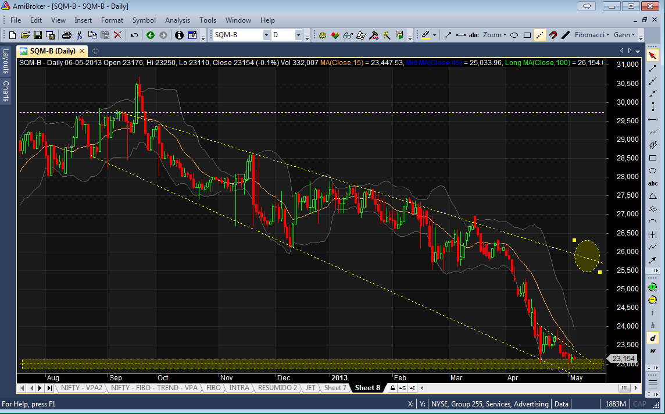
Task: Open the SQM-B symbol dropdown
Action: 266,35
